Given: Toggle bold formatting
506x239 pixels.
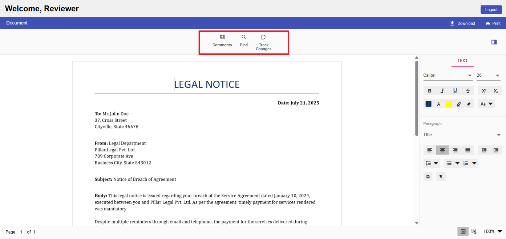Looking at the screenshot, I should point(430,91).
